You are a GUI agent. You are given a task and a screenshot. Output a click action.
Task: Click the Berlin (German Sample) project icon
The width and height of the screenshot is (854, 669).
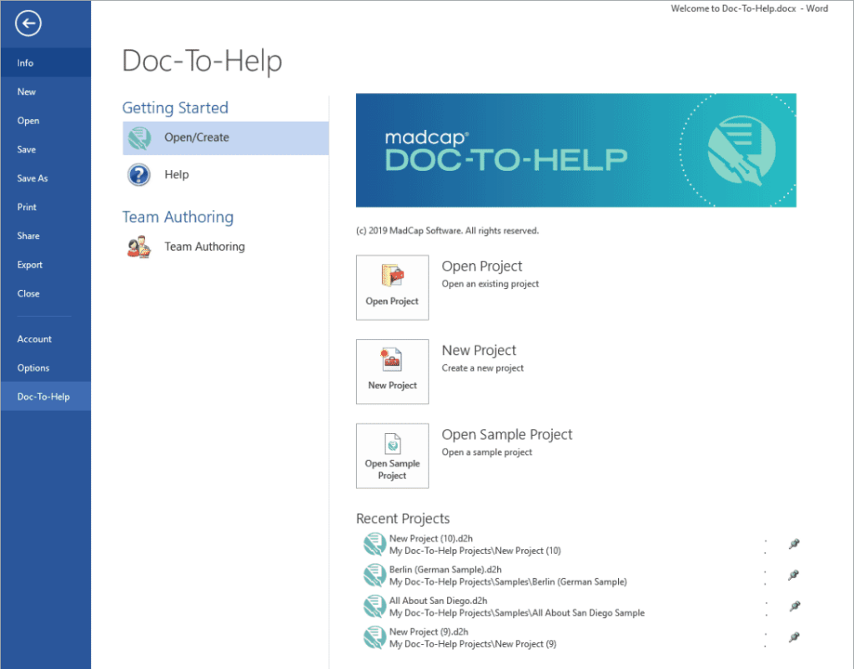pos(374,575)
